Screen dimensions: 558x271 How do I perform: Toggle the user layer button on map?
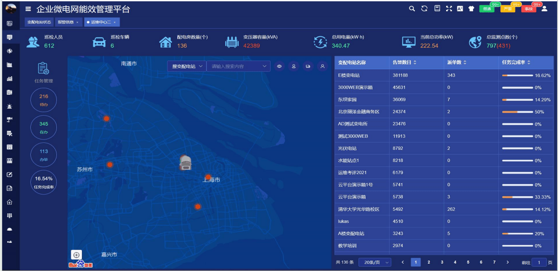(x=323, y=66)
